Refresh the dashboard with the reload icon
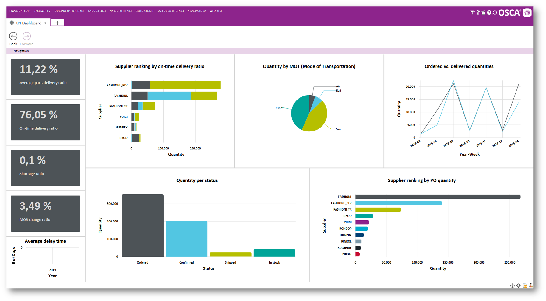546x301 pixels. click(x=495, y=12)
